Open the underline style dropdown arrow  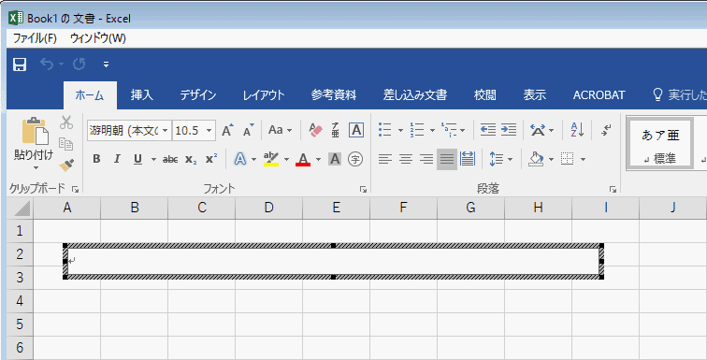tap(153, 159)
